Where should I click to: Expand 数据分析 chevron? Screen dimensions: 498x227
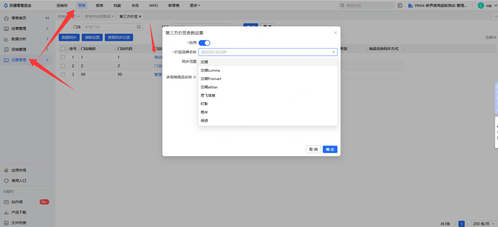pos(47,39)
